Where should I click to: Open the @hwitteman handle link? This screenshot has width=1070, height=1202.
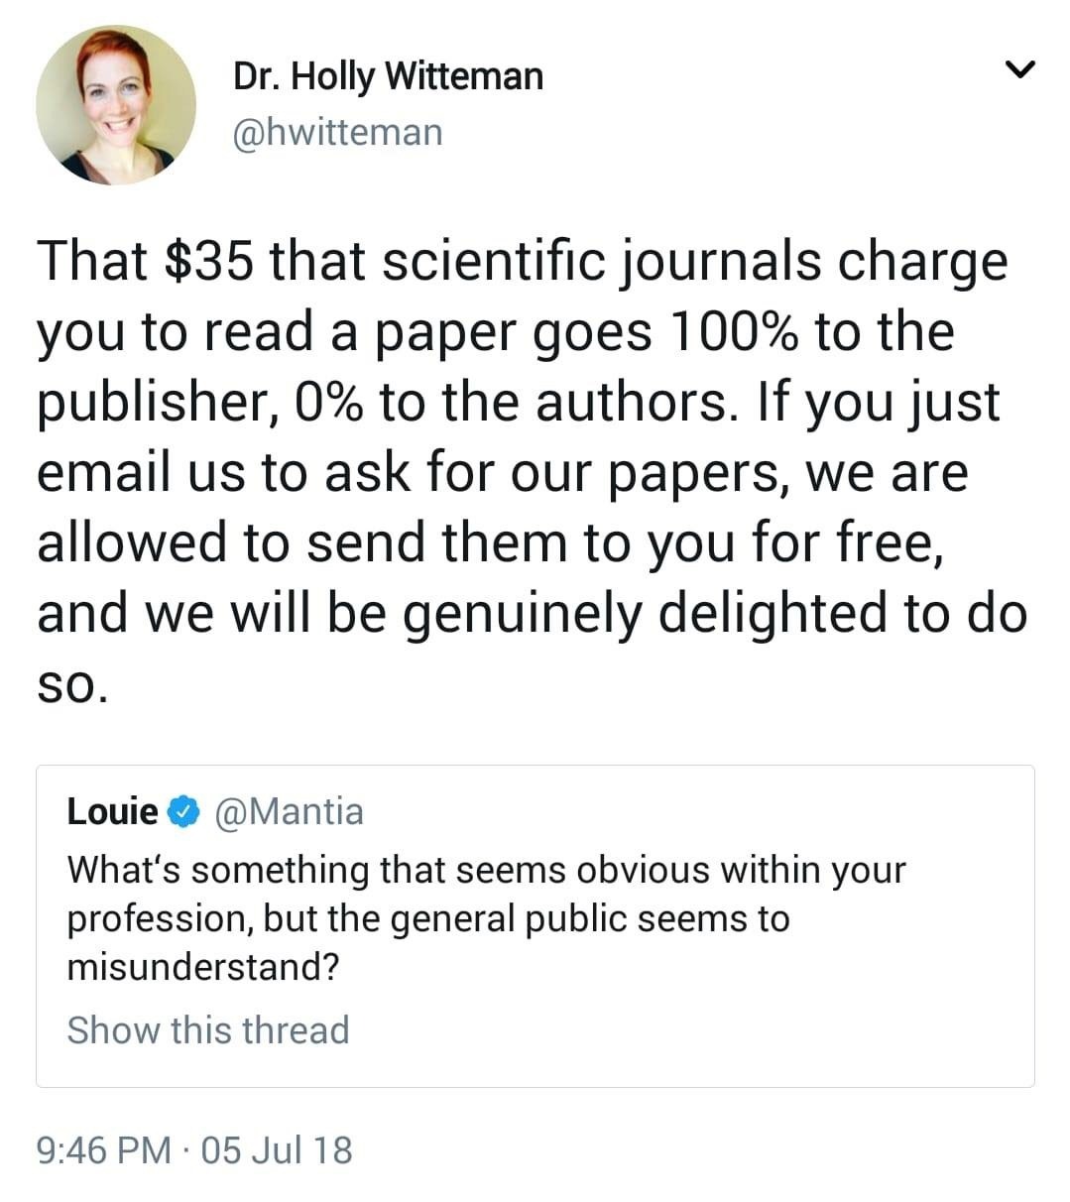[337, 132]
